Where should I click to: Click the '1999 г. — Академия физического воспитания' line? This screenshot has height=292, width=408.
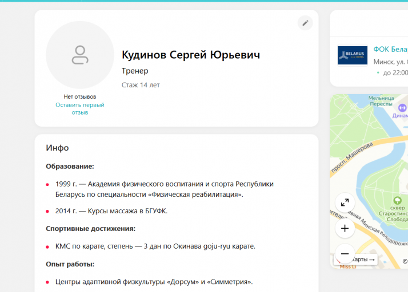(x=165, y=189)
